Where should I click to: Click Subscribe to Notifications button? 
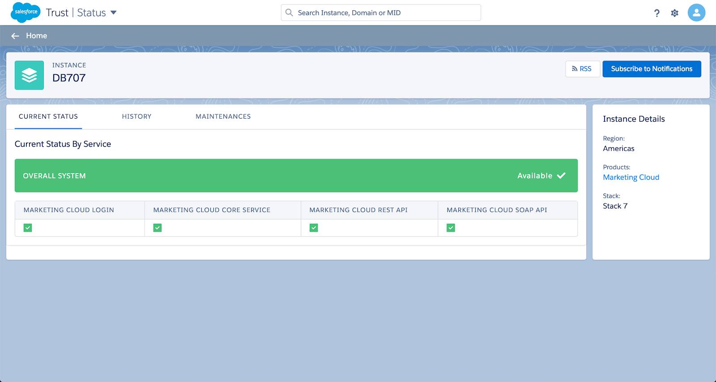coord(652,69)
